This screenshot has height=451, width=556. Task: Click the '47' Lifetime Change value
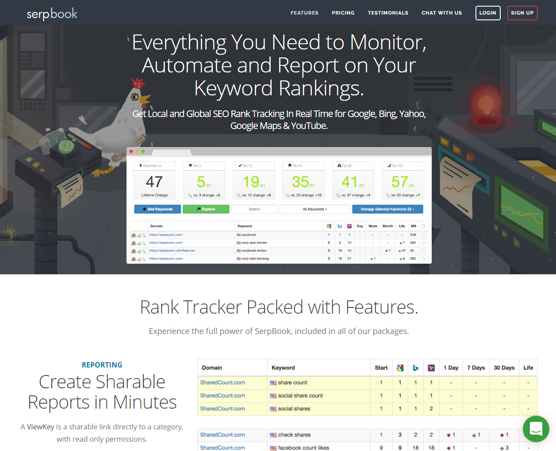pos(154,182)
